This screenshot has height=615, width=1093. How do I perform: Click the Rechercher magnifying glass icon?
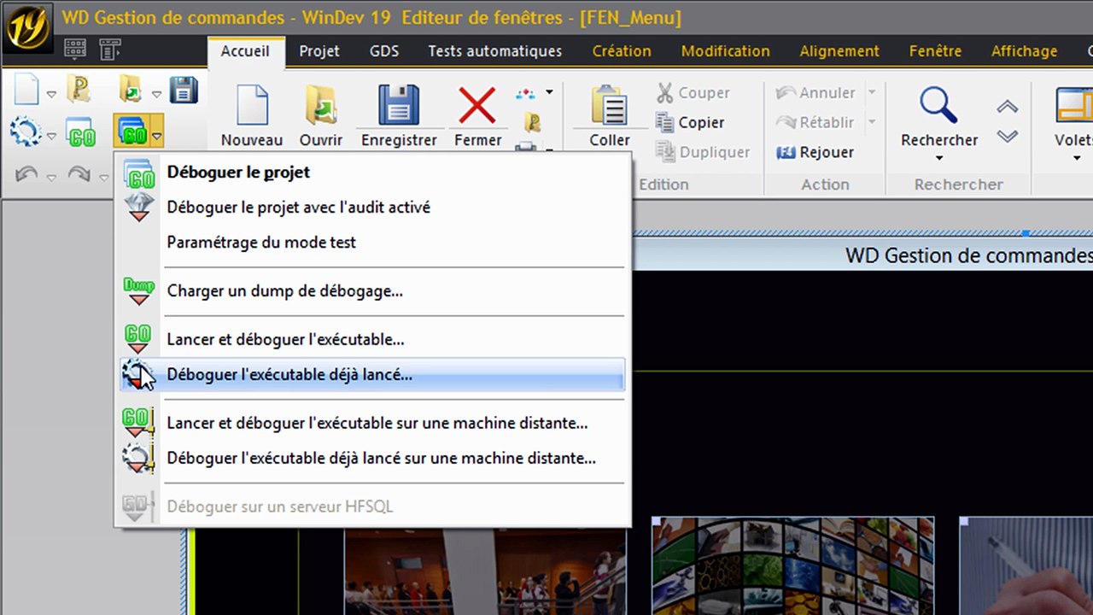938,106
